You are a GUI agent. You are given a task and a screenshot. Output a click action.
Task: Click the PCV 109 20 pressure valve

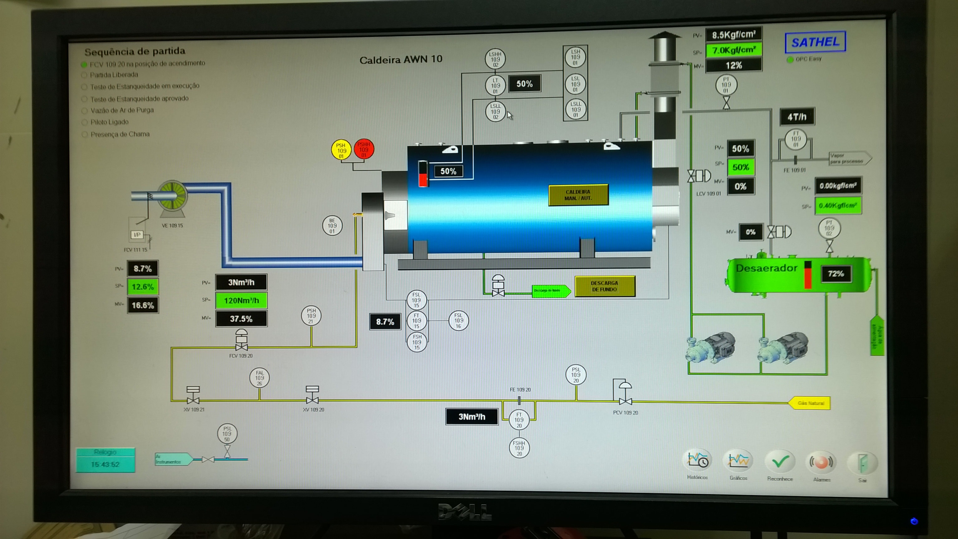pyautogui.click(x=625, y=394)
